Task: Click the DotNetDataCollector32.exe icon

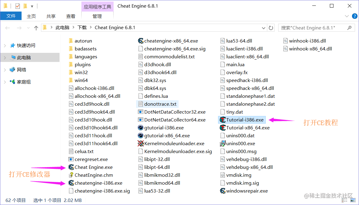Action: coord(141,112)
